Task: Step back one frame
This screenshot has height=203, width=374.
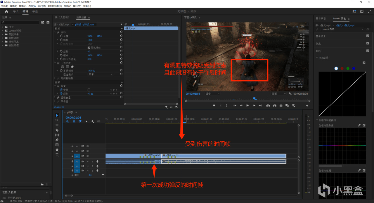Action: point(241,105)
